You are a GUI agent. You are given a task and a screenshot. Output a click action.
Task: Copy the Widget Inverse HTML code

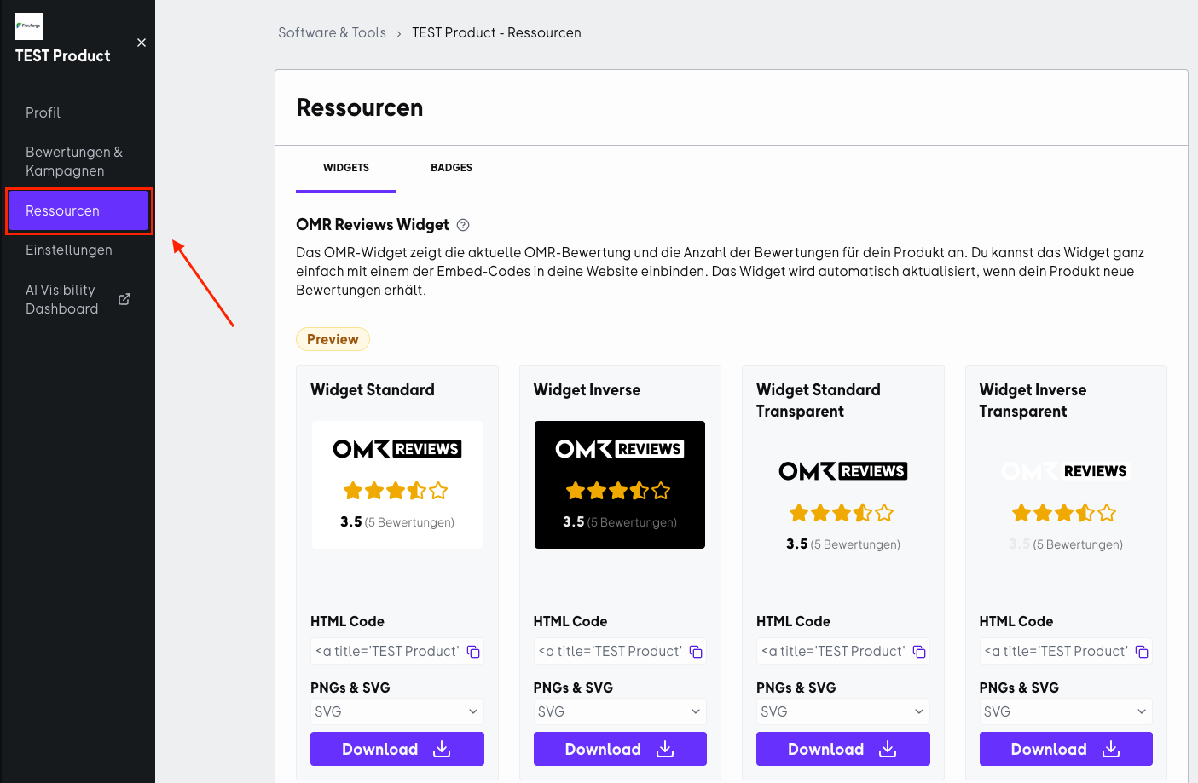[696, 652]
